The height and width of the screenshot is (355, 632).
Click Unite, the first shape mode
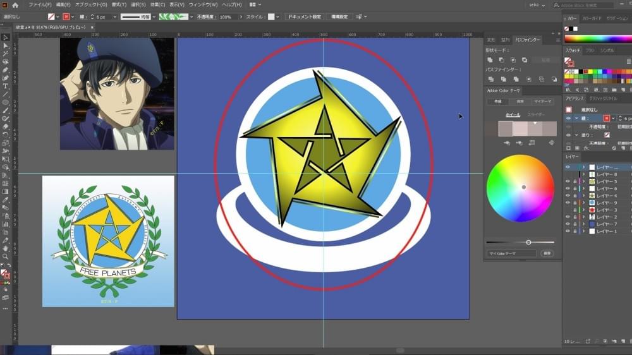coord(490,60)
